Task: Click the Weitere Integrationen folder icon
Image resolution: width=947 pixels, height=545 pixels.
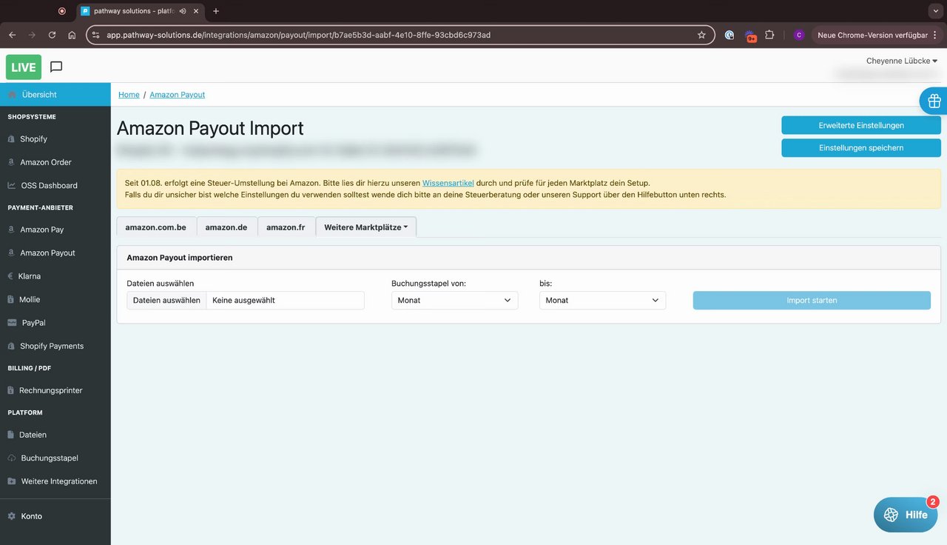Action: coord(12,481)
